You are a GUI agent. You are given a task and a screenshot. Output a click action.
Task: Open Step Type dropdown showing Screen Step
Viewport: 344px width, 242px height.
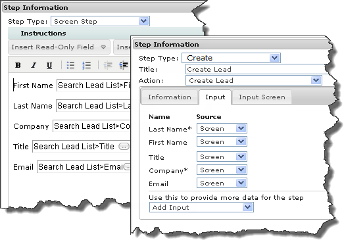[x=100, y=21]
